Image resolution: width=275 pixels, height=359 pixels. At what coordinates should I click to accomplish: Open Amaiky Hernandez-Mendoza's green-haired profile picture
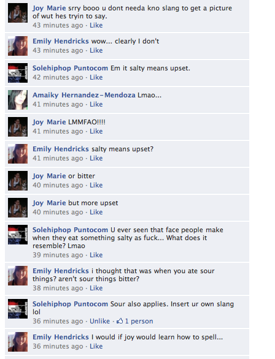(18, 100)
